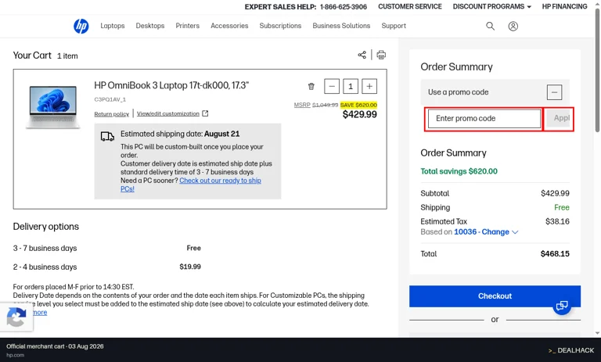601x362 pixels.
Task: Open the Desktops menu
Action: [x=150, y=26]
